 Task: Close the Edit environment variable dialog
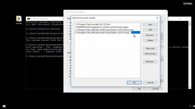157,18
